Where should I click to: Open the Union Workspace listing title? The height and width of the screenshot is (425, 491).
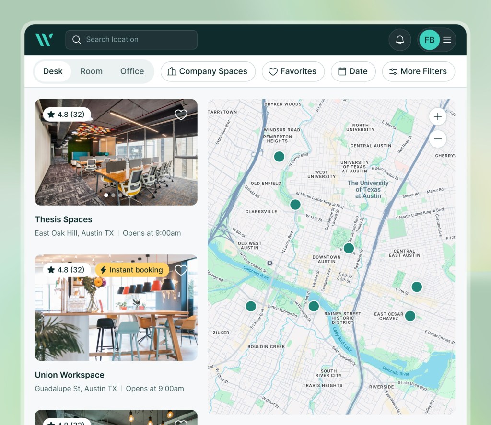(70, 375)
